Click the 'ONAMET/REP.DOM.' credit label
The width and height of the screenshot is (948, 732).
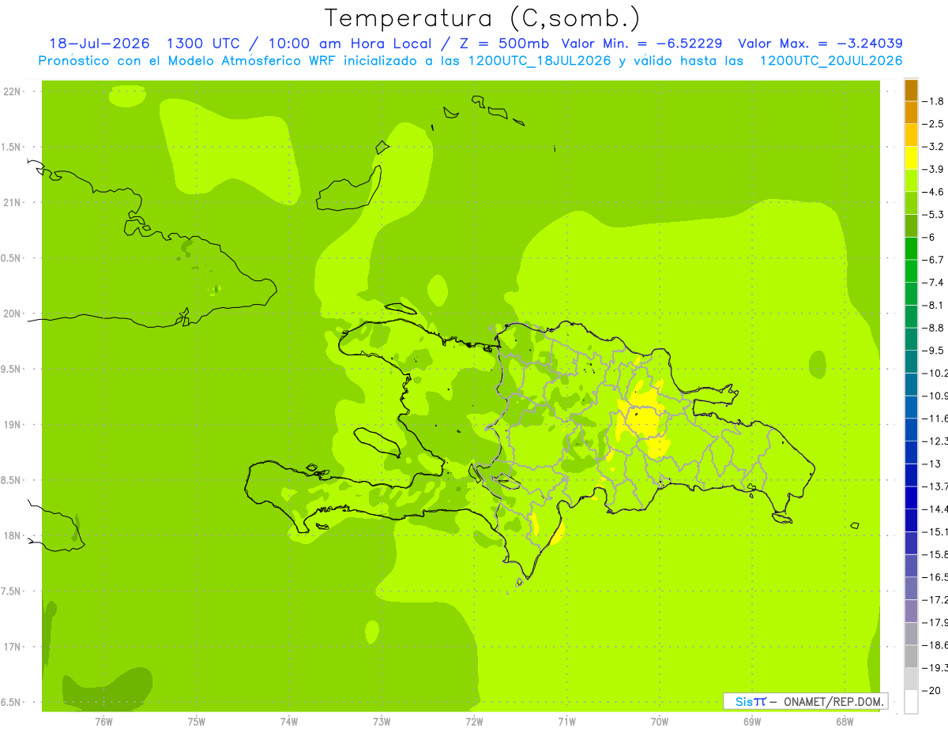(833, 701)
